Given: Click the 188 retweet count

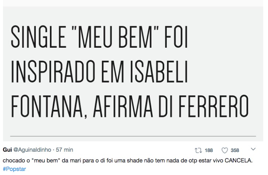Looking at the screenshot, I should tap(208, 150).
